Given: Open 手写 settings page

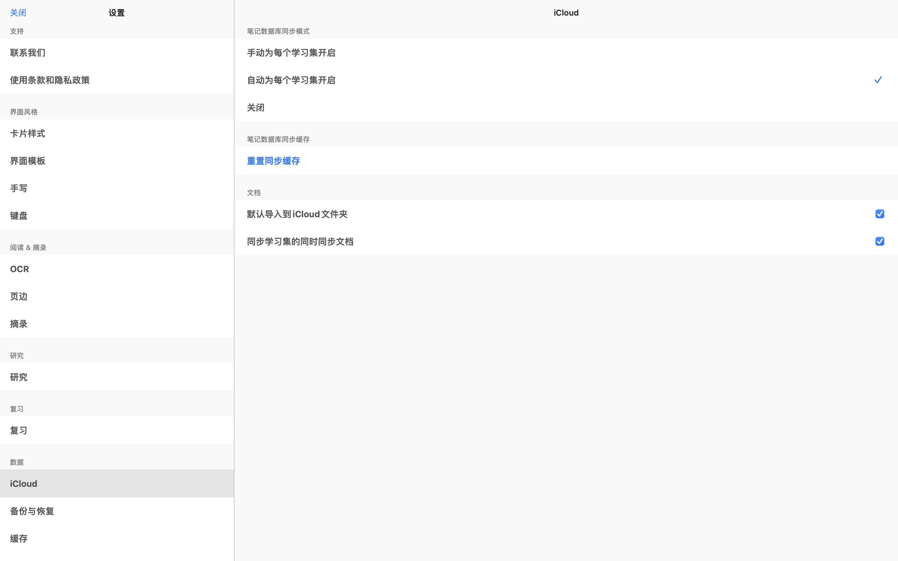Looking at the screenshot, I should tap(19, 188).
